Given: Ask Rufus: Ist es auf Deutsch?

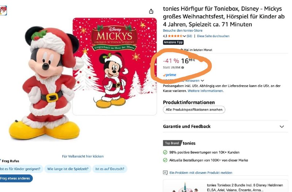Looking at the screenshot, I should [110, 169].
